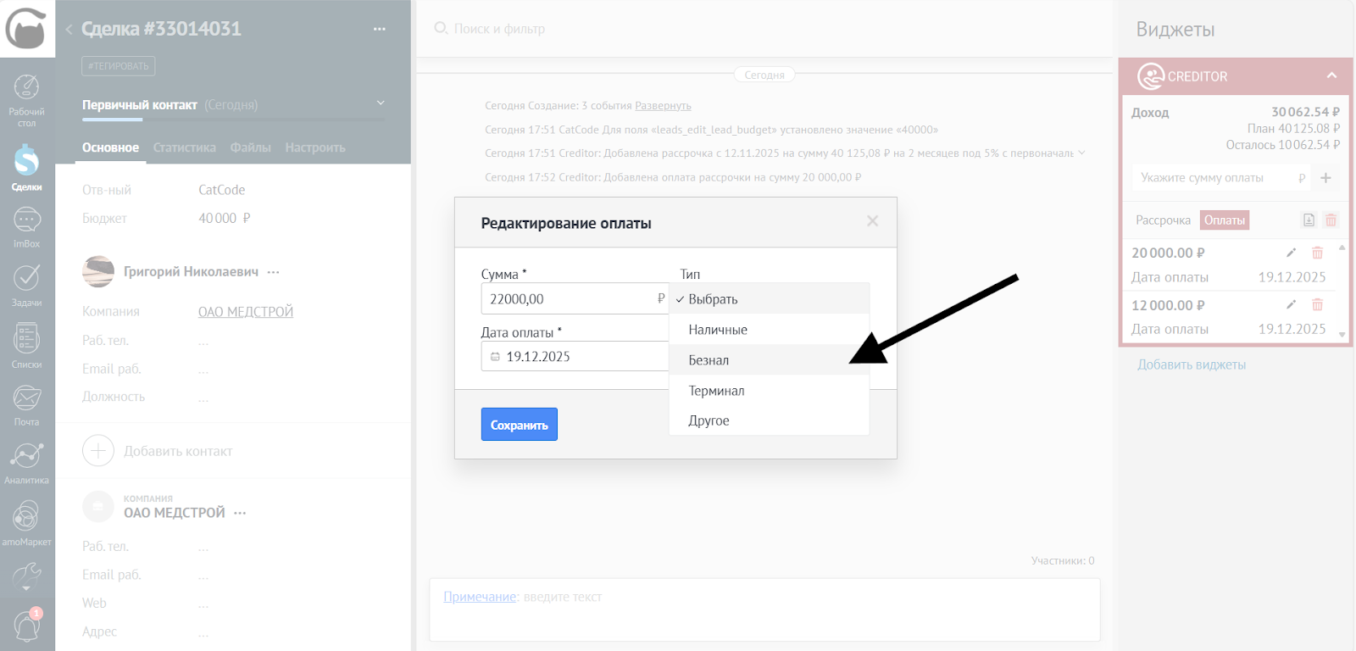This screenshot has height=651, width=1356.
Task: Edit the 12 000.00 ₽ payment with pencil
Action: [x=1291, y=305]
